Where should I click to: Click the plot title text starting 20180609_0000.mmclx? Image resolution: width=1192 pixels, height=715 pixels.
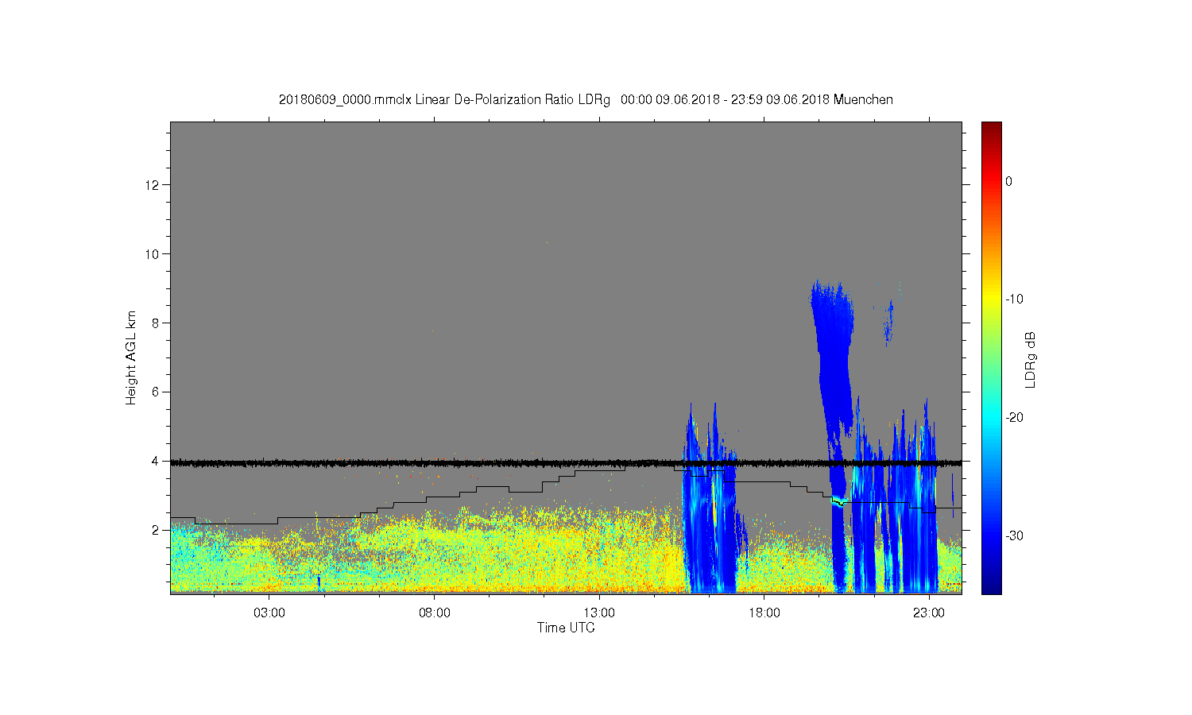click(x=586, y=100)
